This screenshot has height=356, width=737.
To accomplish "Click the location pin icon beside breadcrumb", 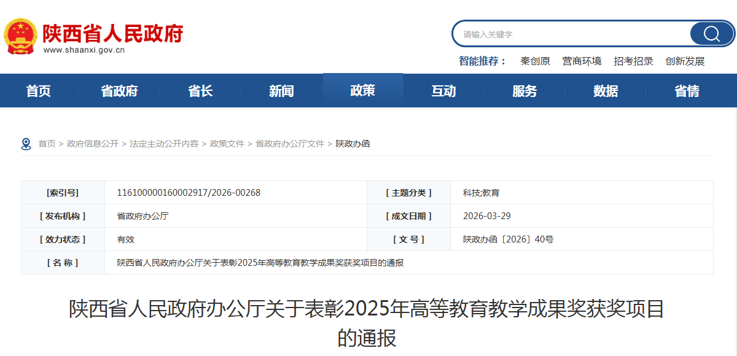I will tap(25, 144).
